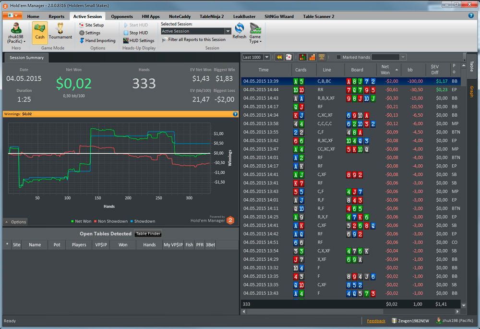Open the Marked hands dropdown
This screenshot has width=480, height=329.
click(x=403, y=57)
